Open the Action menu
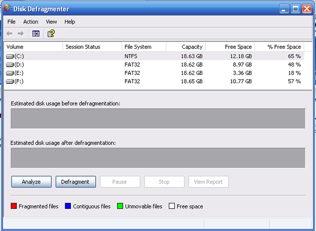The height and width of the screenshot is (231, 316). 31,22
